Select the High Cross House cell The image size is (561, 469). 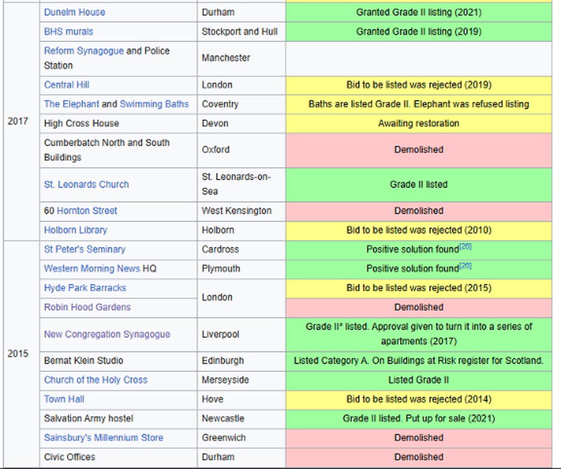[81, 123]
